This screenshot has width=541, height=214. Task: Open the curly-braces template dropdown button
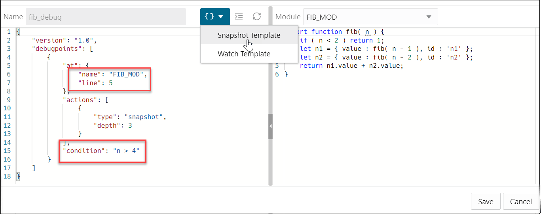click(215, 17)
